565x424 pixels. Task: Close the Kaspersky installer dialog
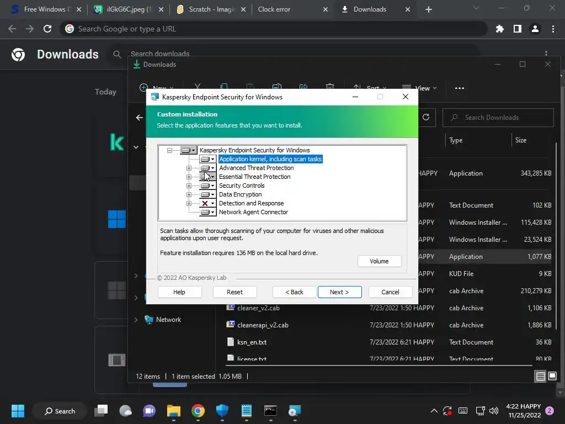pos(406,97)
